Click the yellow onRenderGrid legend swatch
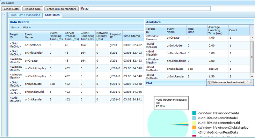The image size is (255, 138). point(194,123)
